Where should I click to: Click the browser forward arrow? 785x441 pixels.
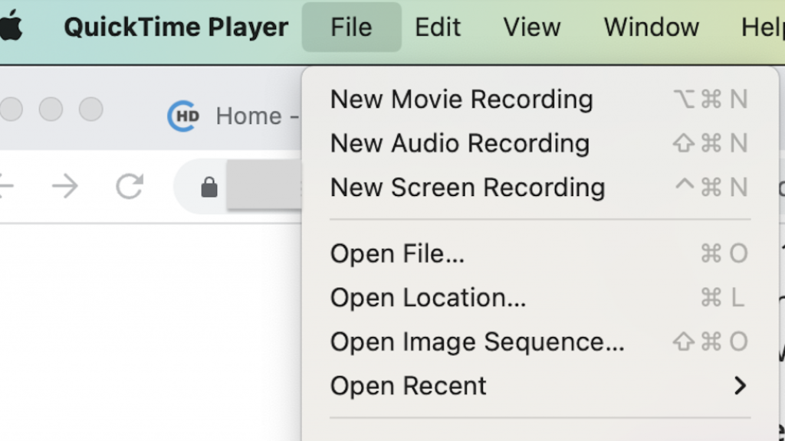(65, 187)
